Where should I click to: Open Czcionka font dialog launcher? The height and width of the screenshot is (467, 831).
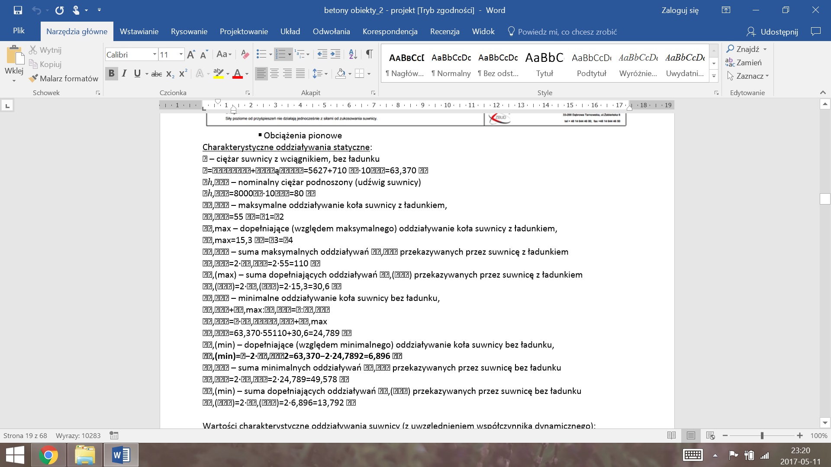coord(248,93)
